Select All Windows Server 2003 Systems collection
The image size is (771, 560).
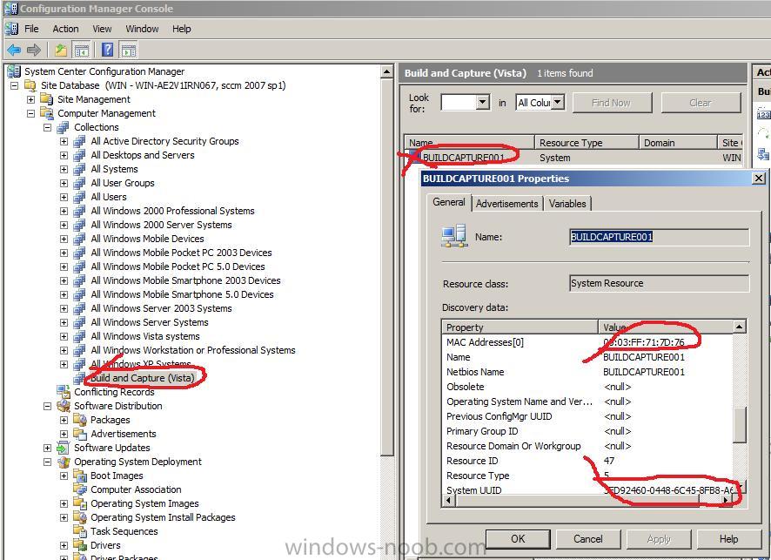coord(161,308)
